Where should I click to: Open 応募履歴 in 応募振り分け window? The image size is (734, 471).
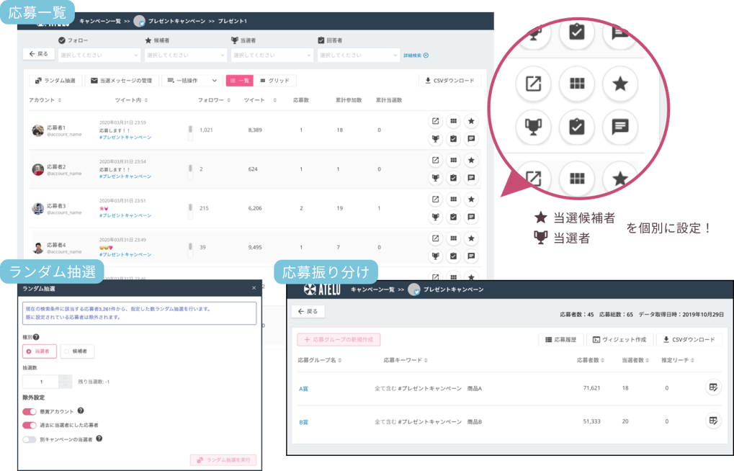561,339
